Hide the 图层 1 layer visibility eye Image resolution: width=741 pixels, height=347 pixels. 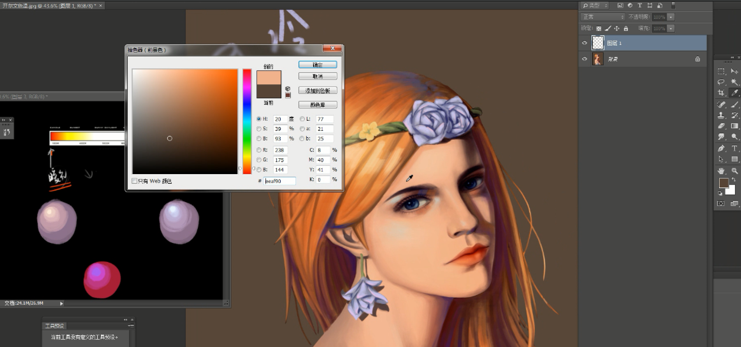pyautogui.click(x=585, y=43)
